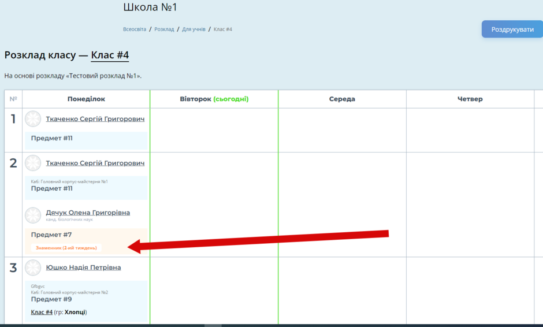Click the Знаменник (2-ий тиждень) badge
This screenshot has width=543, height=327.
tap(66, 248)
